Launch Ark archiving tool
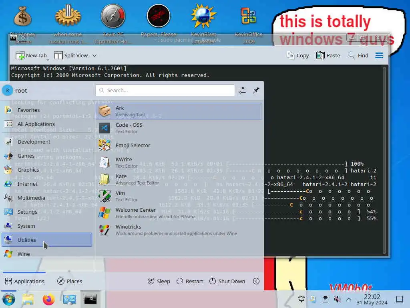Screen dimensions: 410x308 179,111
